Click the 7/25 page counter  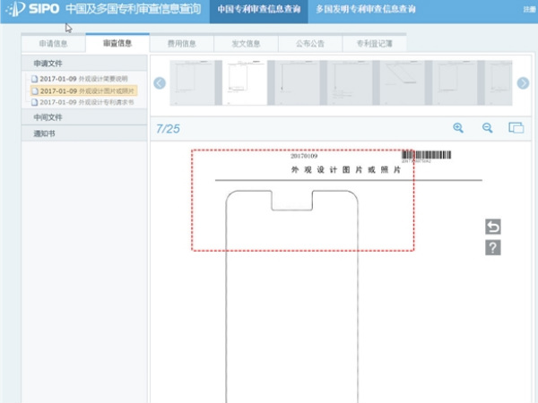coord(169,129)
